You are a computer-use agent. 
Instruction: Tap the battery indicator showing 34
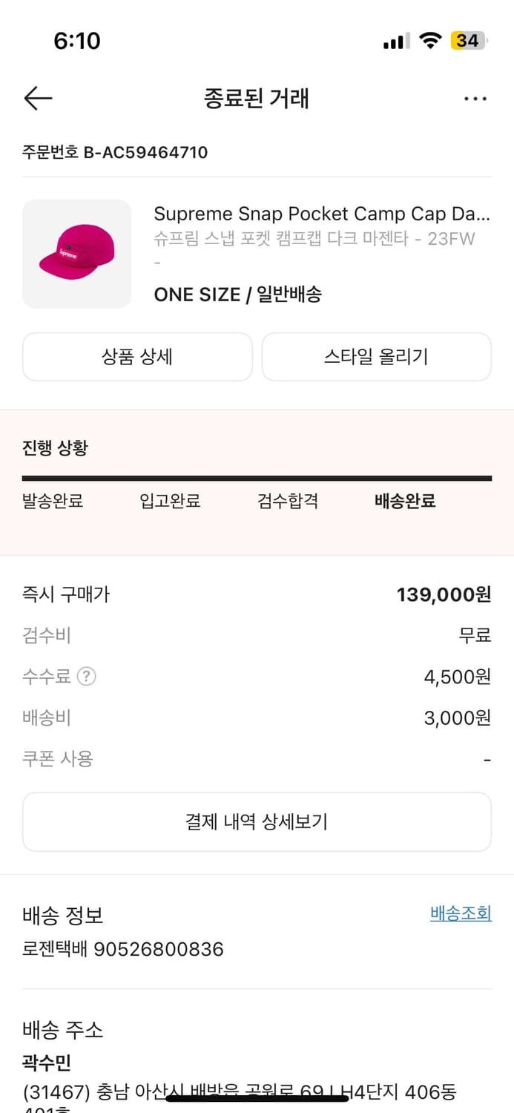[469, 41]
